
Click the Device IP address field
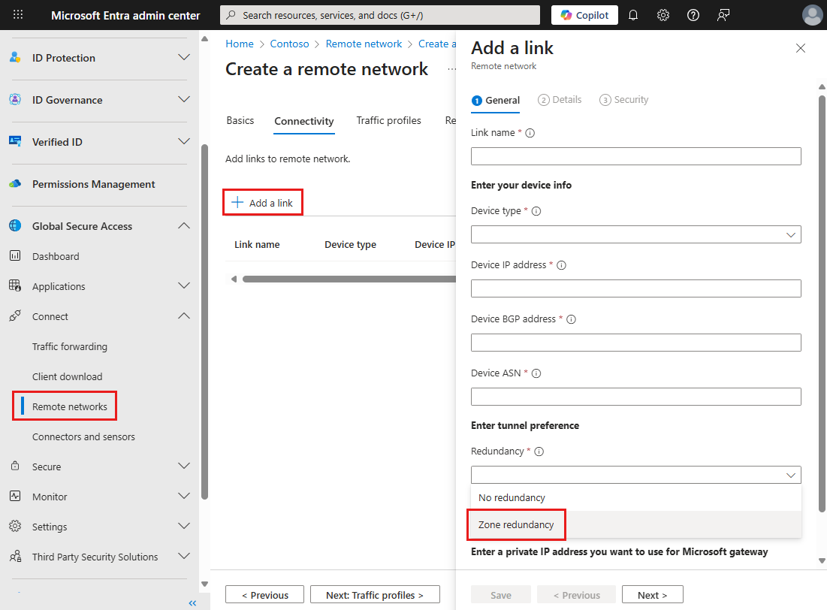[x=635, y=288]
